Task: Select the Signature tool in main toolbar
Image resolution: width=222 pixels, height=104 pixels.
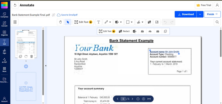Action: click(x=138, y=22)
